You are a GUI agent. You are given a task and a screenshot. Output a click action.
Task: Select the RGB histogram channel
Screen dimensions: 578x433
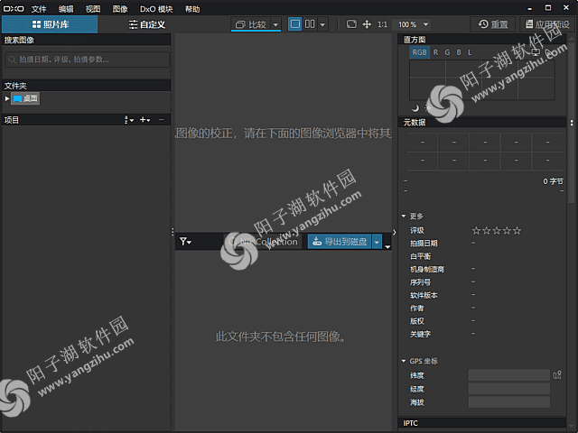click(x=419, y=52)
